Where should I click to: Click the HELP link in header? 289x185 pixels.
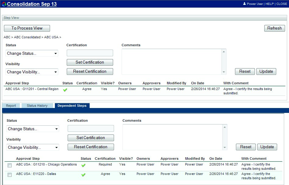click(x=269, y=4)
